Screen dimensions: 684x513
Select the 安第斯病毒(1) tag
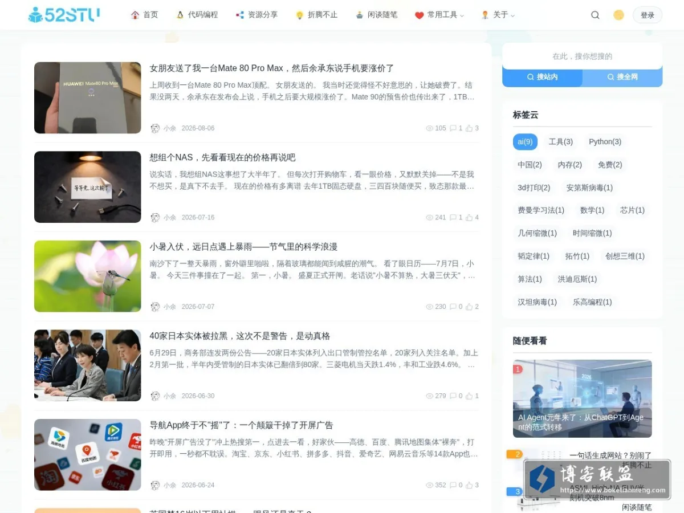point(589,188)
